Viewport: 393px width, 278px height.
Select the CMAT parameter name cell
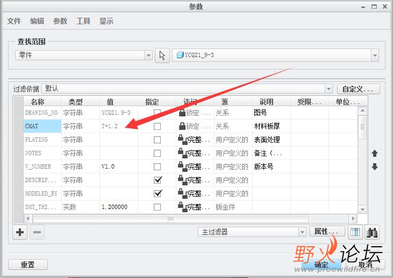[x=42, y=126]
